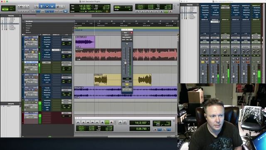266x150 pixels.
Task: Unmute the Vocal track in Edit window
Action: click(x=36, y=77)
